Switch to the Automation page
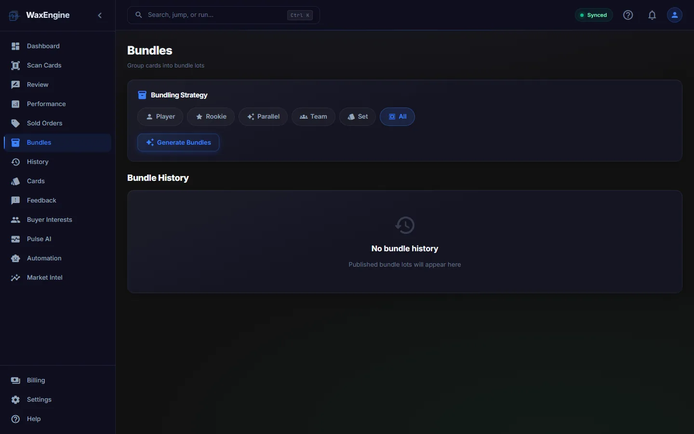This screenshot has width=694, height=434. tap(57, 258)
